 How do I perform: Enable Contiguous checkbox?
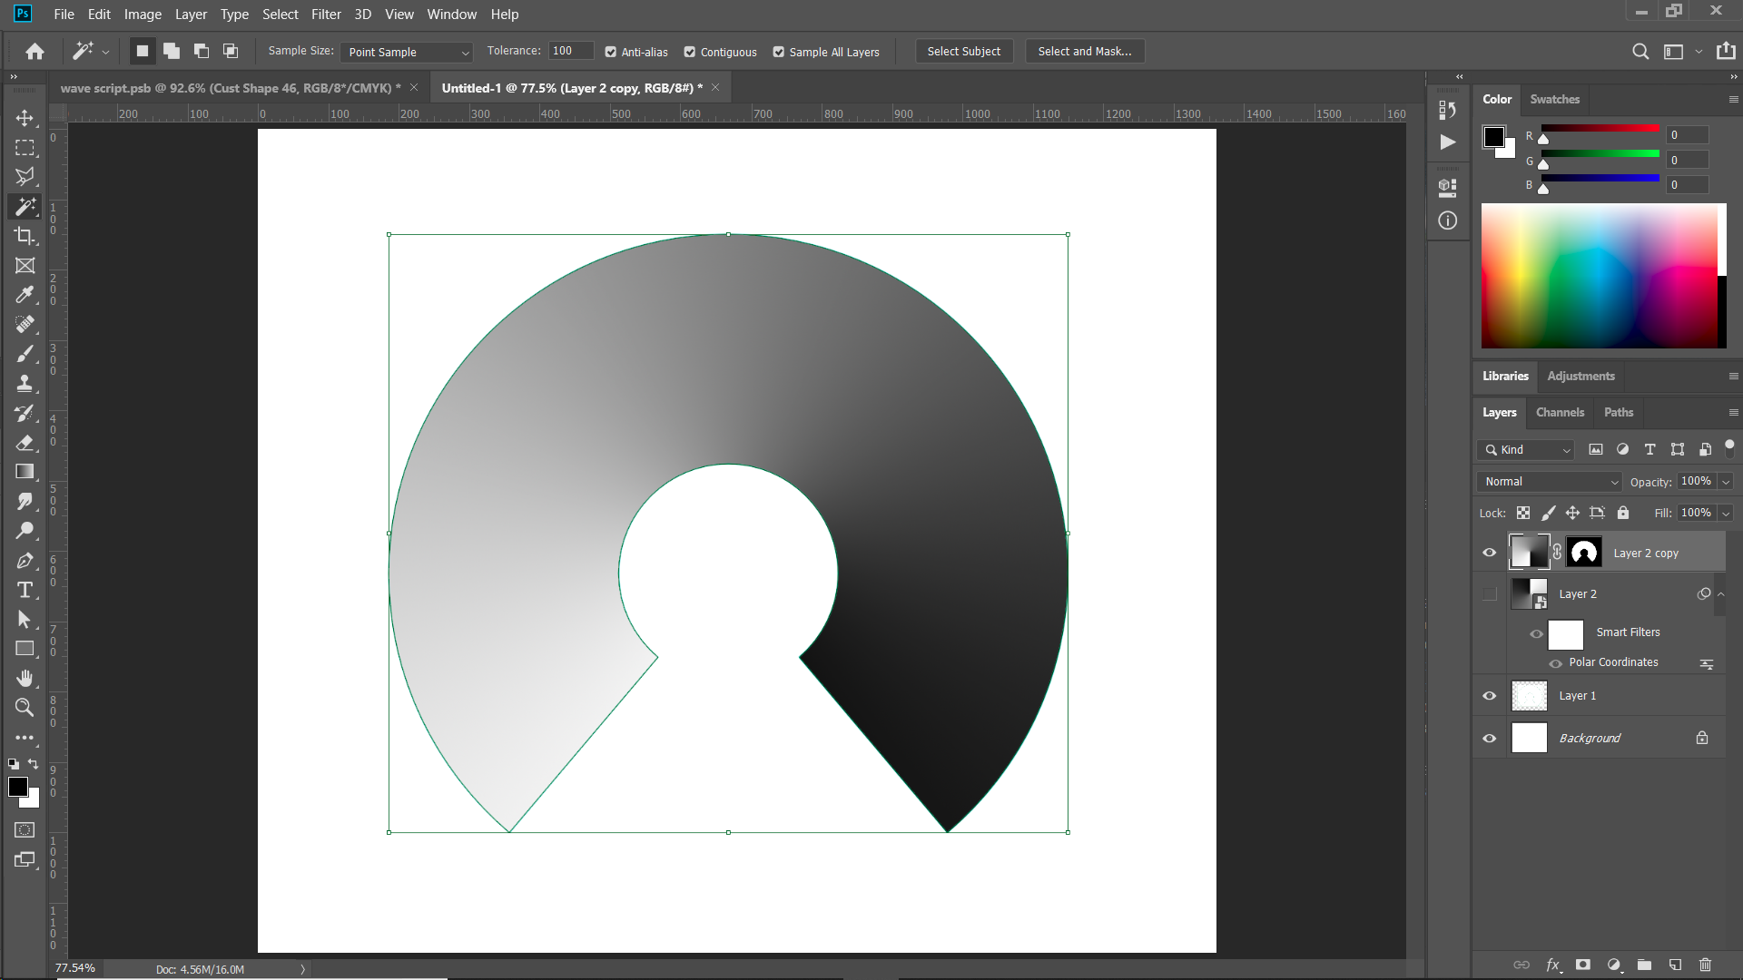coord(690,50)
